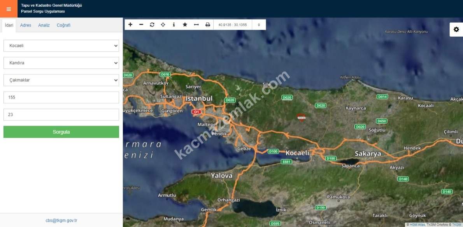Image resolution: width=463 pixels, height=227 pixels.
Task: Click the refresh map icon
Action: (x=152, y=25)
